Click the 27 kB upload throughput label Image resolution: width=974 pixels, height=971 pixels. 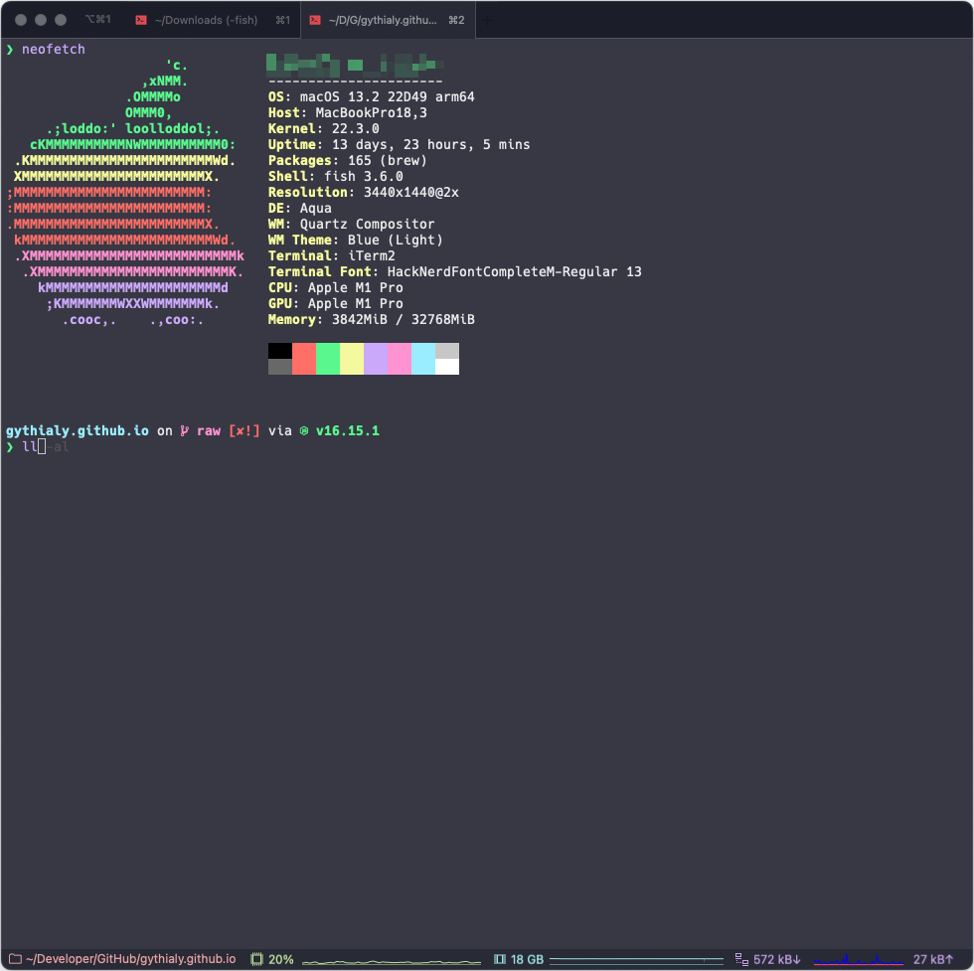[x=933, y=959]
